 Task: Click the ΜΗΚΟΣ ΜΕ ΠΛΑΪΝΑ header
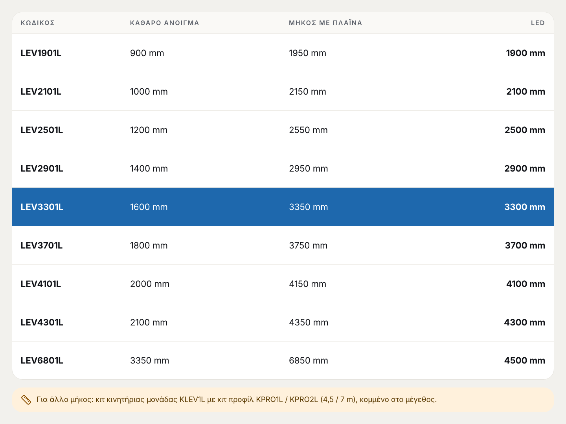click(x=325, y=23)
